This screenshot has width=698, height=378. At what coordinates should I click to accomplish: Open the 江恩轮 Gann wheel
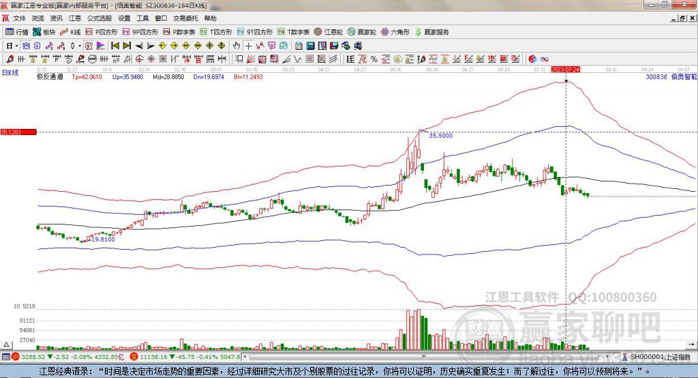[x=329, y=32]
